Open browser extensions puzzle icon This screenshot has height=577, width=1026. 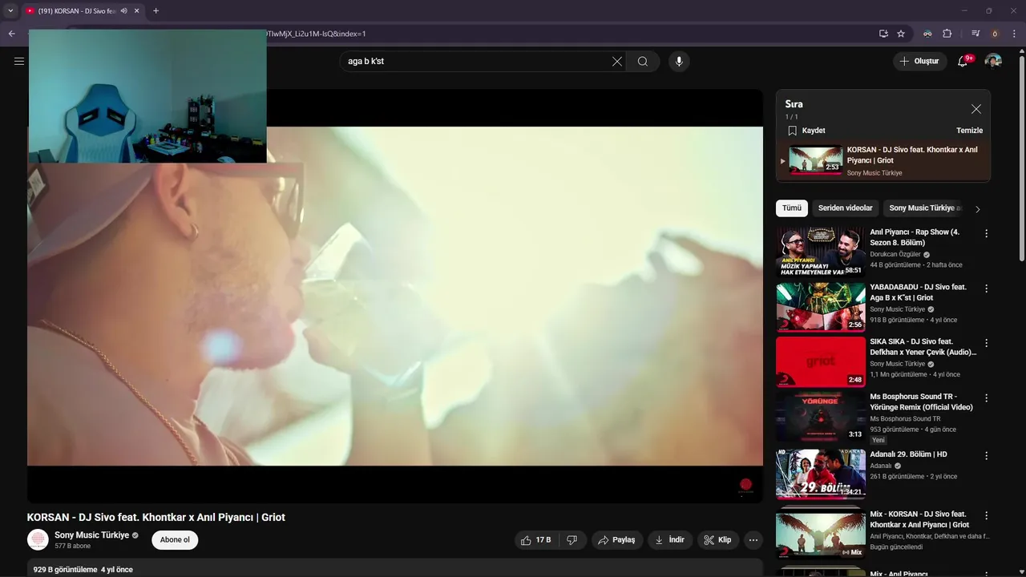pyautogui.click(x=947, y=34)
